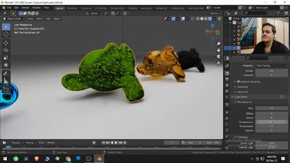The width and height of the screenshot is (290, 163).
Task: Switch to rendered viewport shading
Action: click(210, 19)
